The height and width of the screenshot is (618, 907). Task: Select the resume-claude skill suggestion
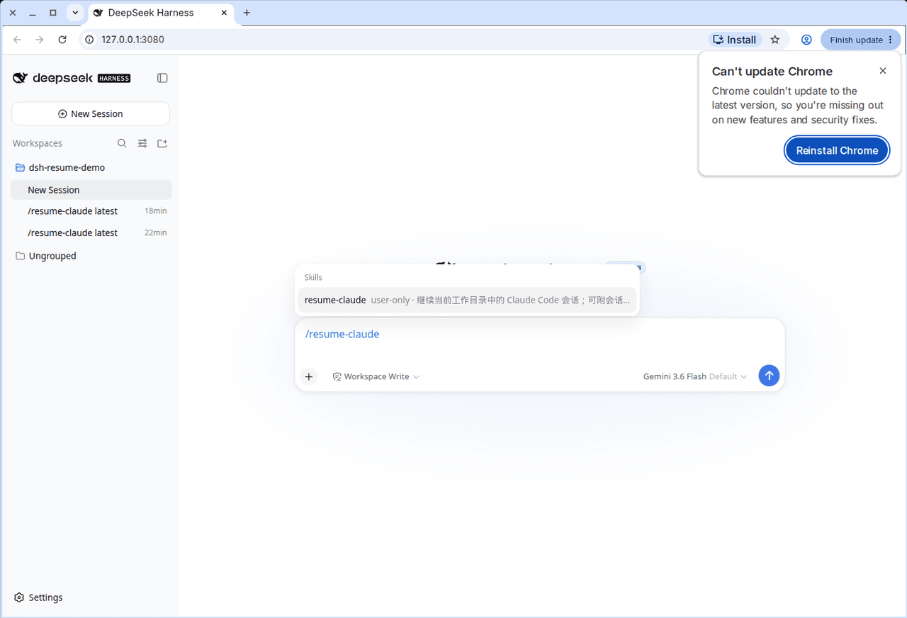[467, 300]
